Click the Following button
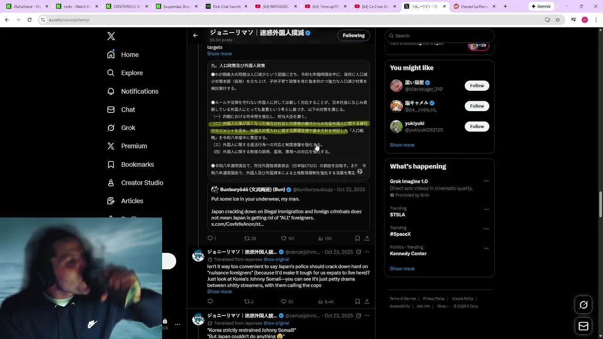 (354, 35)
